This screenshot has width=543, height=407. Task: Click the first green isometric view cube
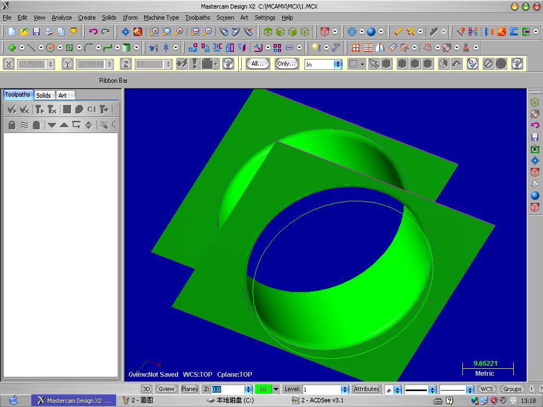268,32
